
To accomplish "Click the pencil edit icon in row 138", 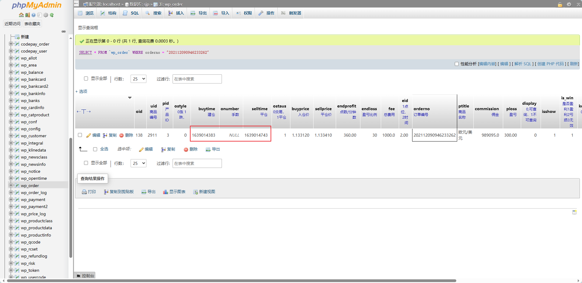I will tap(89, 135).
